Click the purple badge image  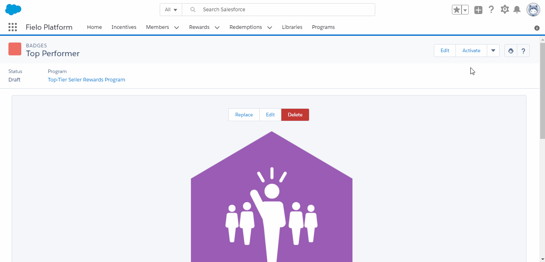point(272,197)
